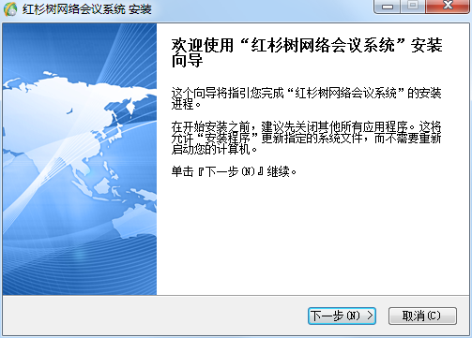
Task: Click the paragraph starting 在开始安装之前
Action: [x=306, y=138]
